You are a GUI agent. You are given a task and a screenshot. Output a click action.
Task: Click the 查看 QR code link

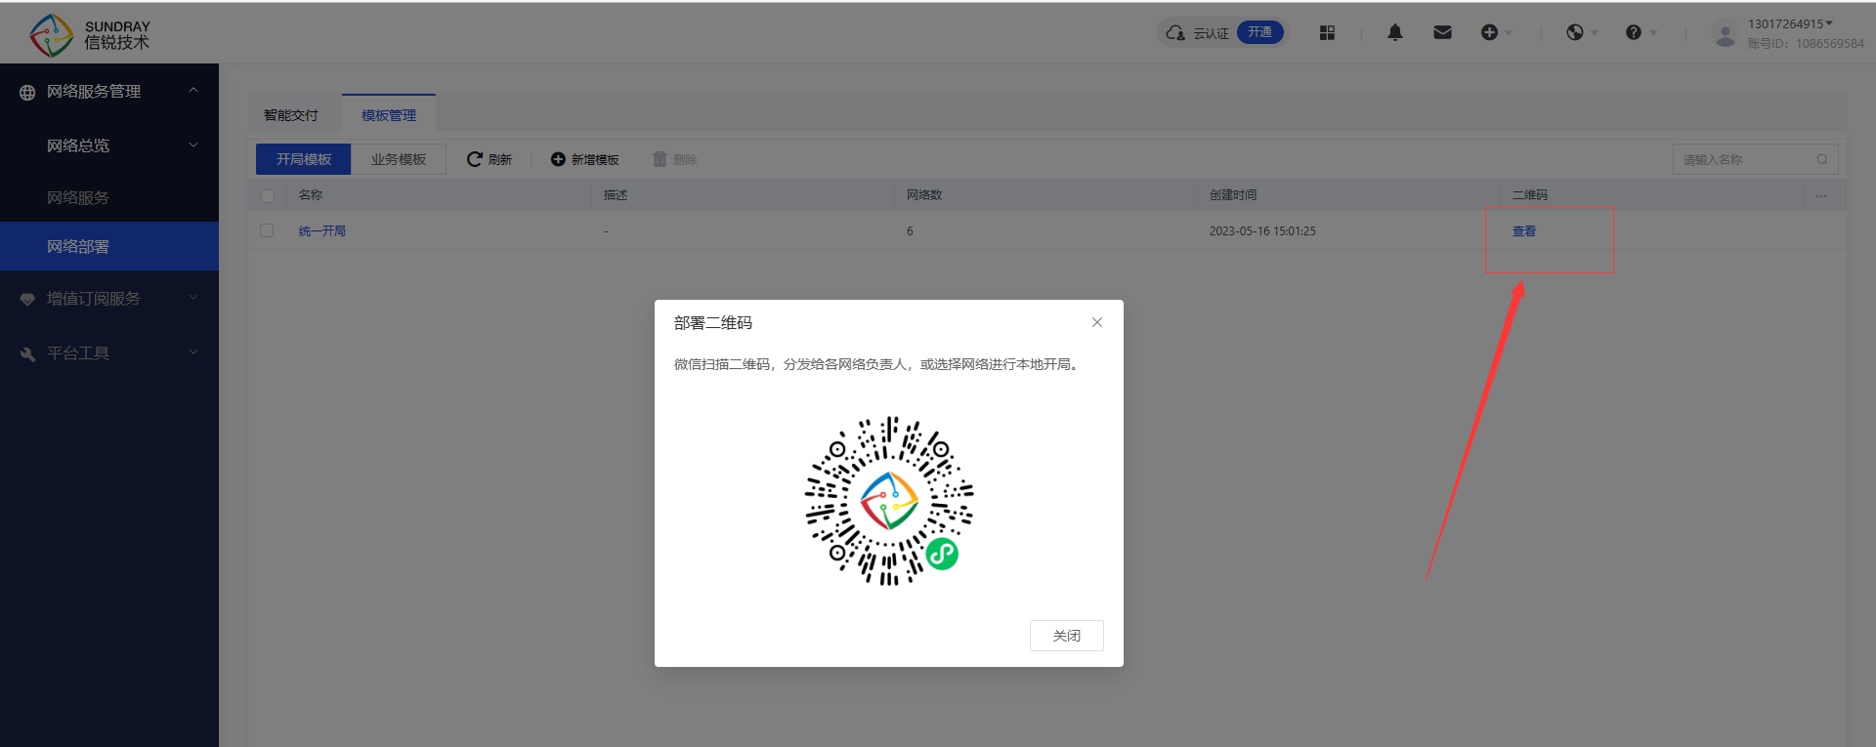(1523, 231)
